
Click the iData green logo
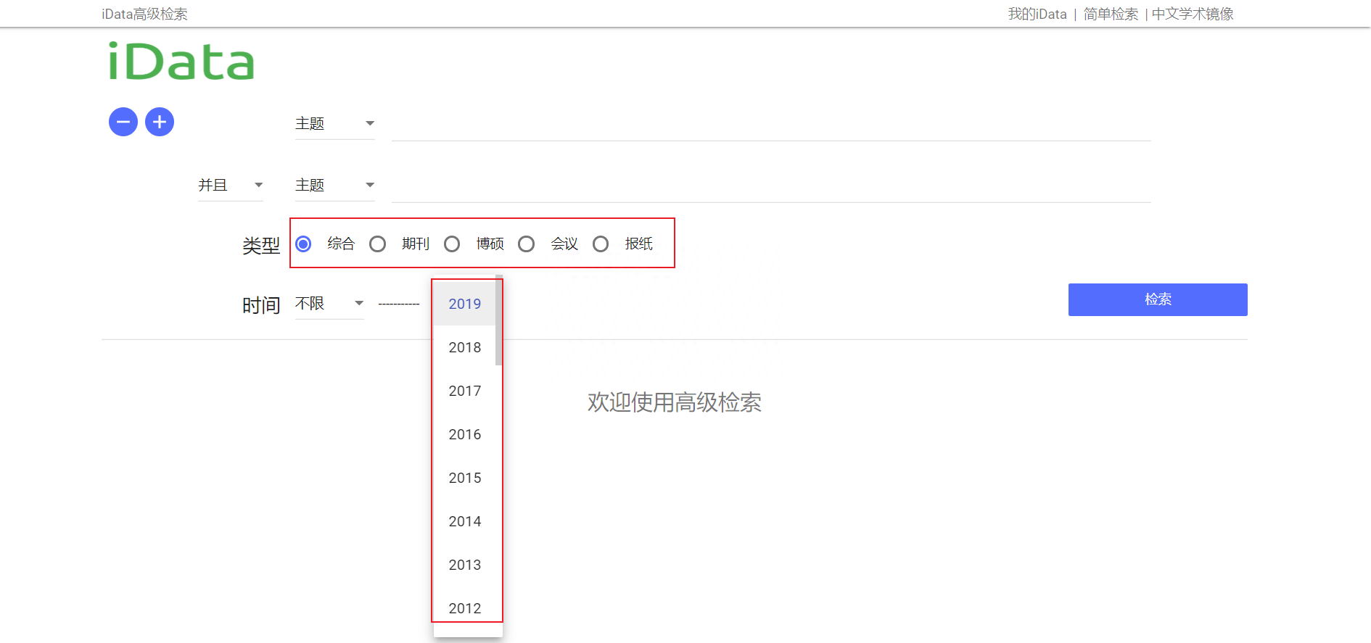point(181,62)
